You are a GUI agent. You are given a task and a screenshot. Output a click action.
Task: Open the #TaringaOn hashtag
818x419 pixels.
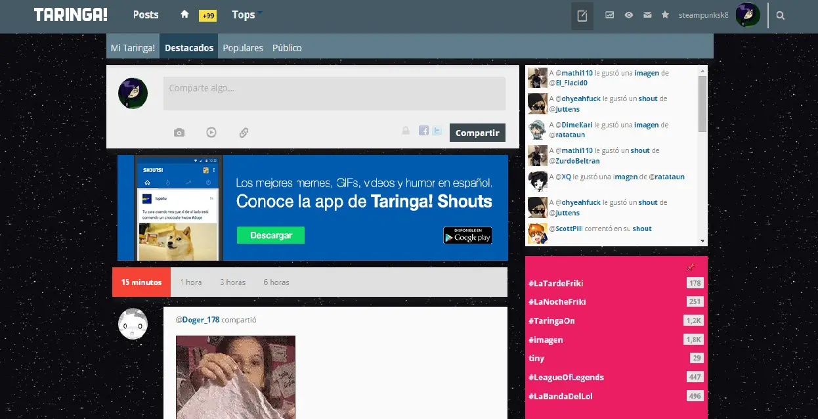(551, 321)
